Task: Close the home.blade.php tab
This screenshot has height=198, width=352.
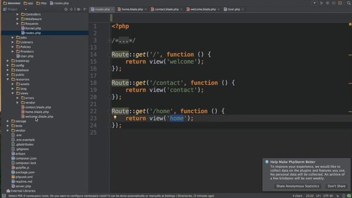Action: click(x=145, y=9)
